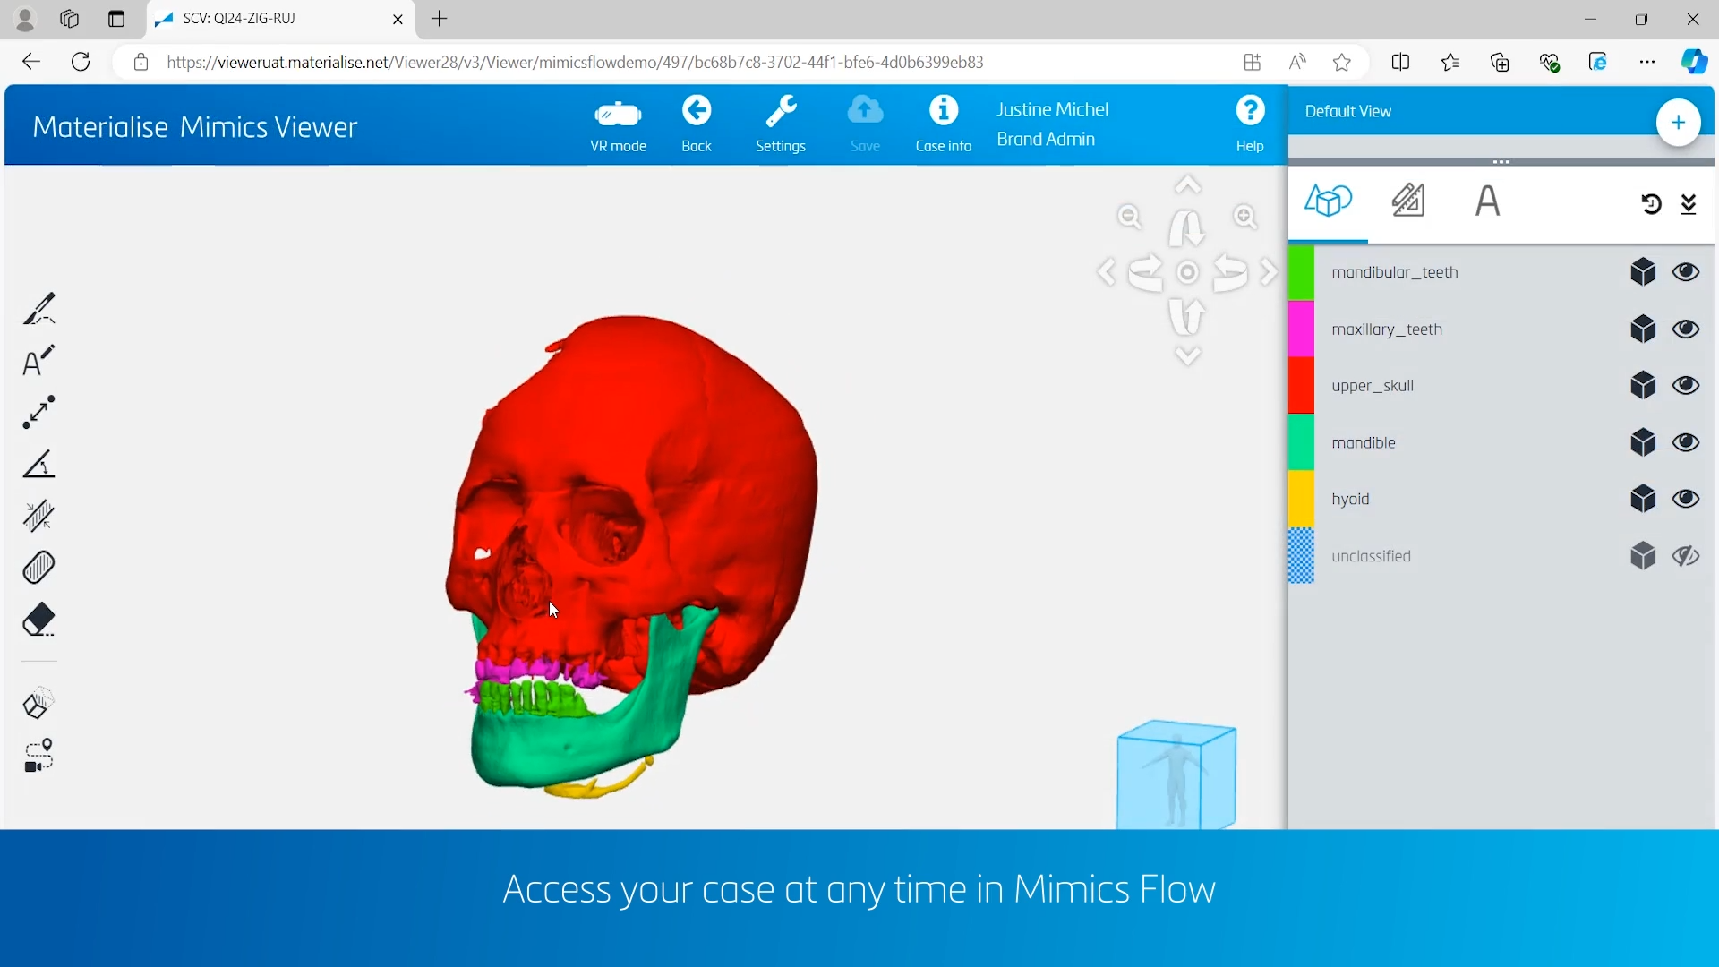This screenshot has height=967, width=1719.
Task: Switch to the 3D parts tab
Action: coord(1328,201)
